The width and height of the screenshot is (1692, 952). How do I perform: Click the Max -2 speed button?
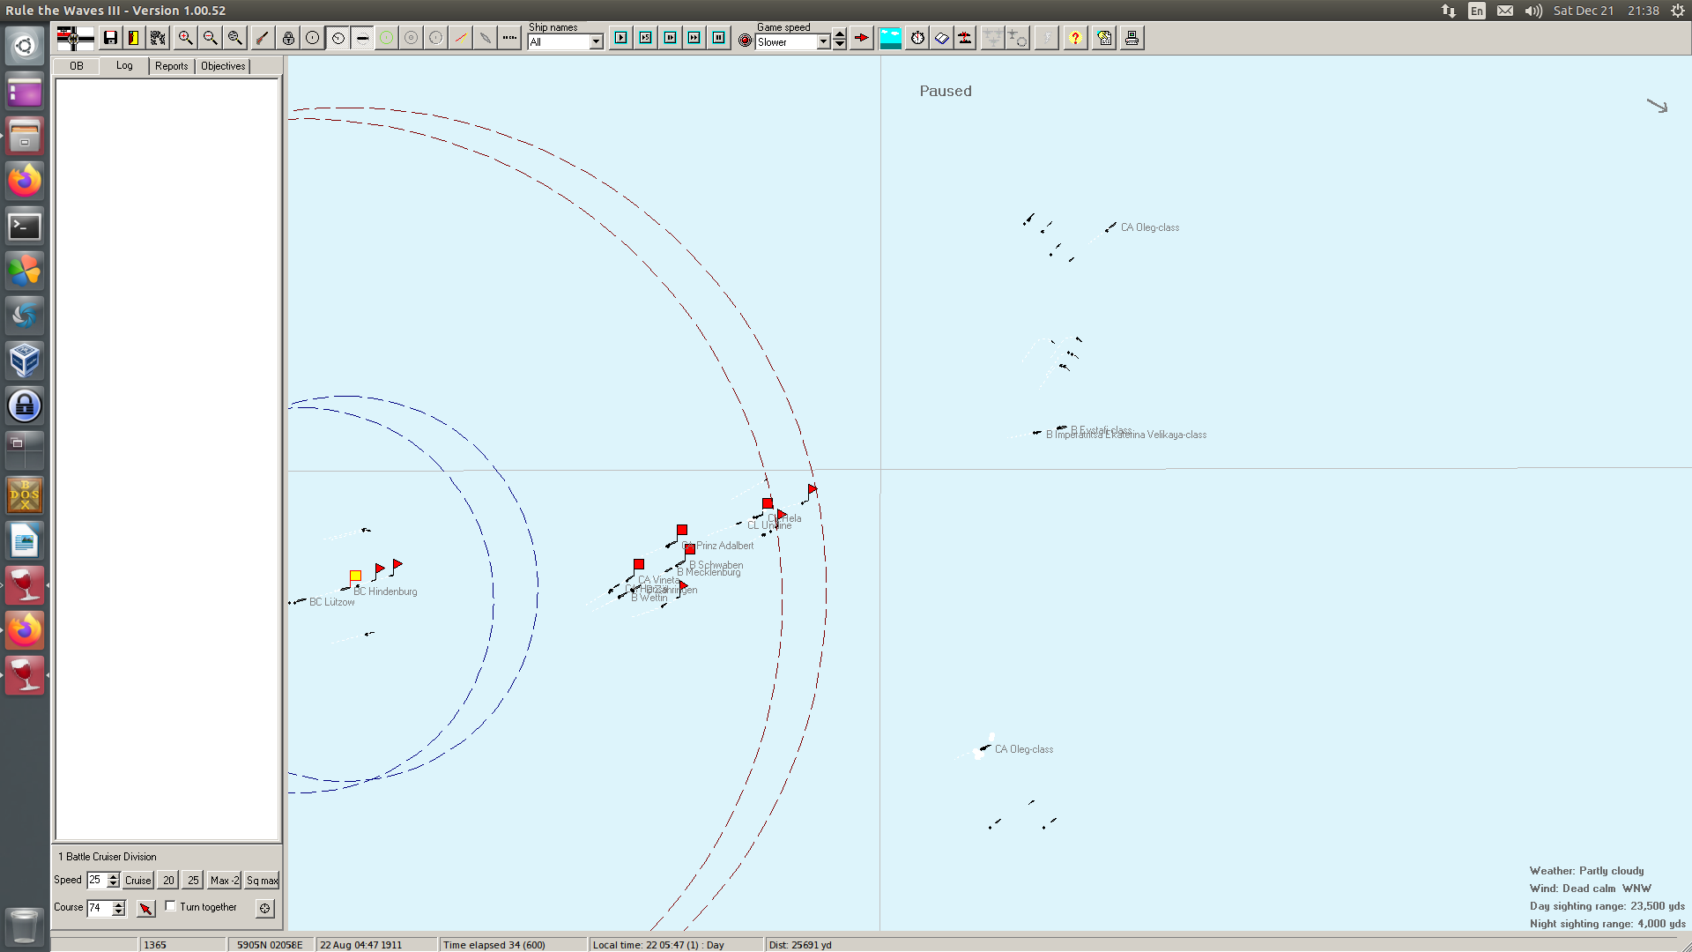click(x=225, y=881)
